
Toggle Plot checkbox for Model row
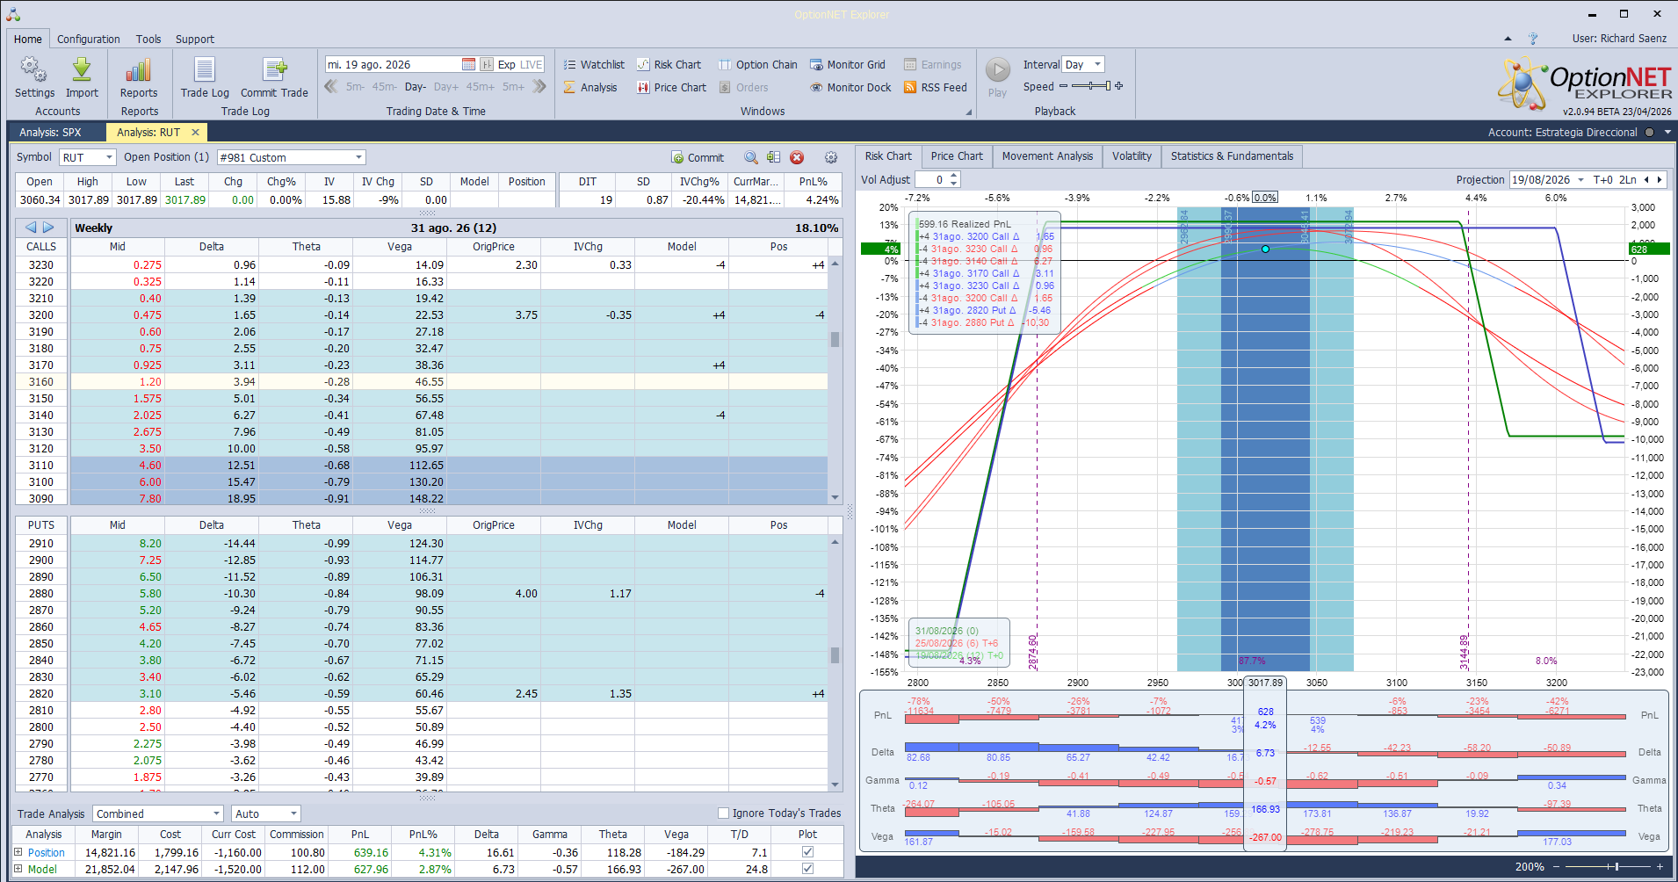coord(807,869)
